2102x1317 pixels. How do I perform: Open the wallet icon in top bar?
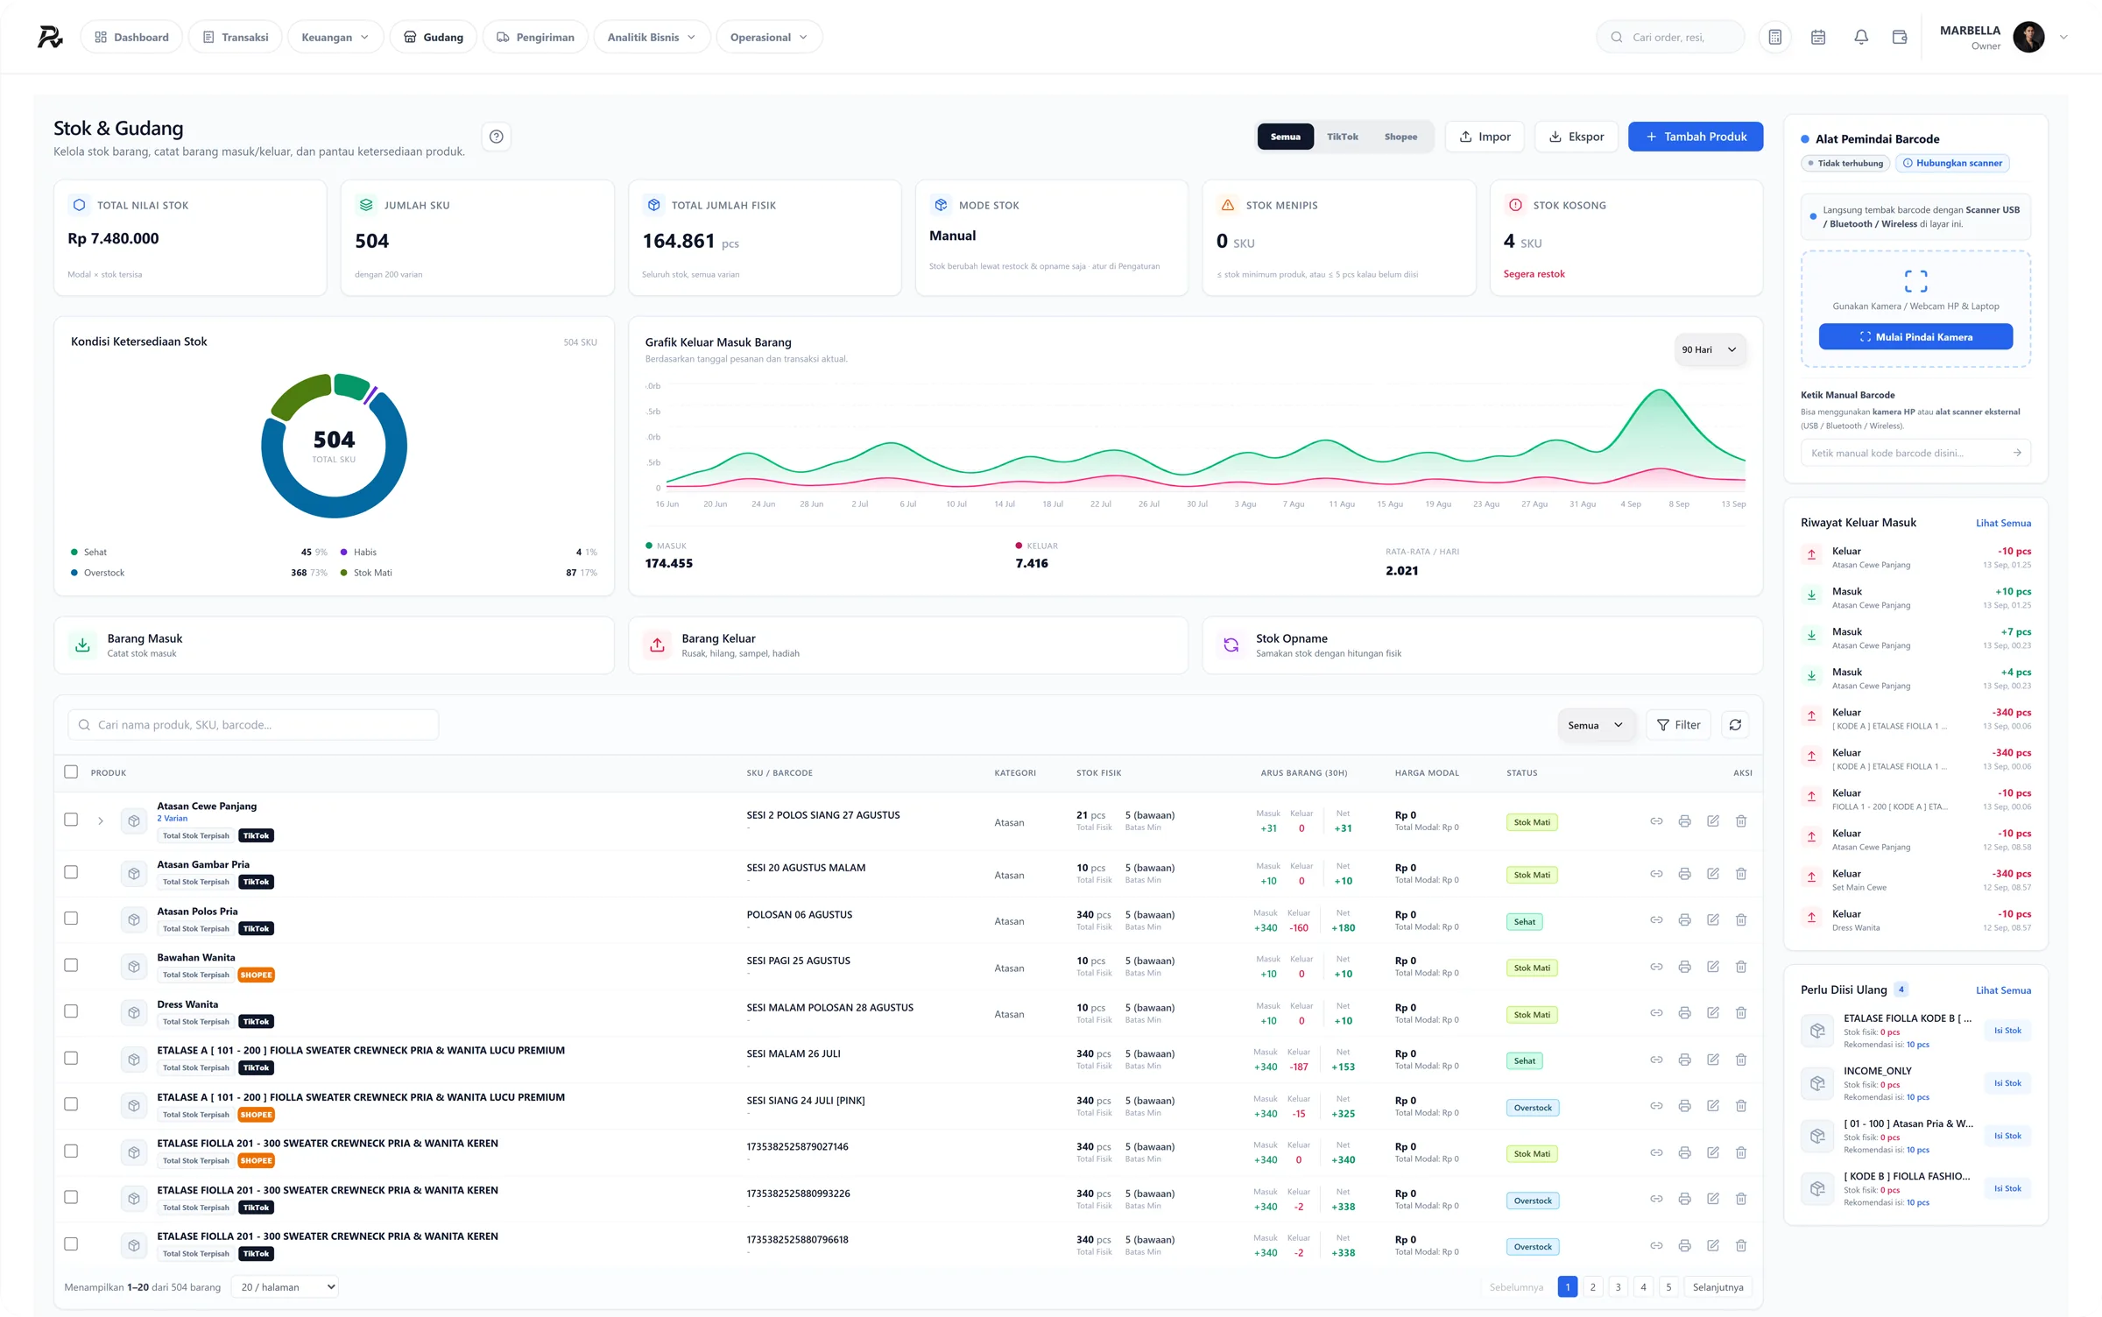pyautogui.click(x=1900, y=37)
